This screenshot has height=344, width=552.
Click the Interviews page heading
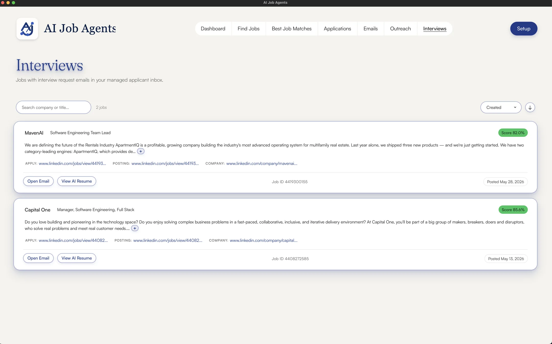point(50,65)
